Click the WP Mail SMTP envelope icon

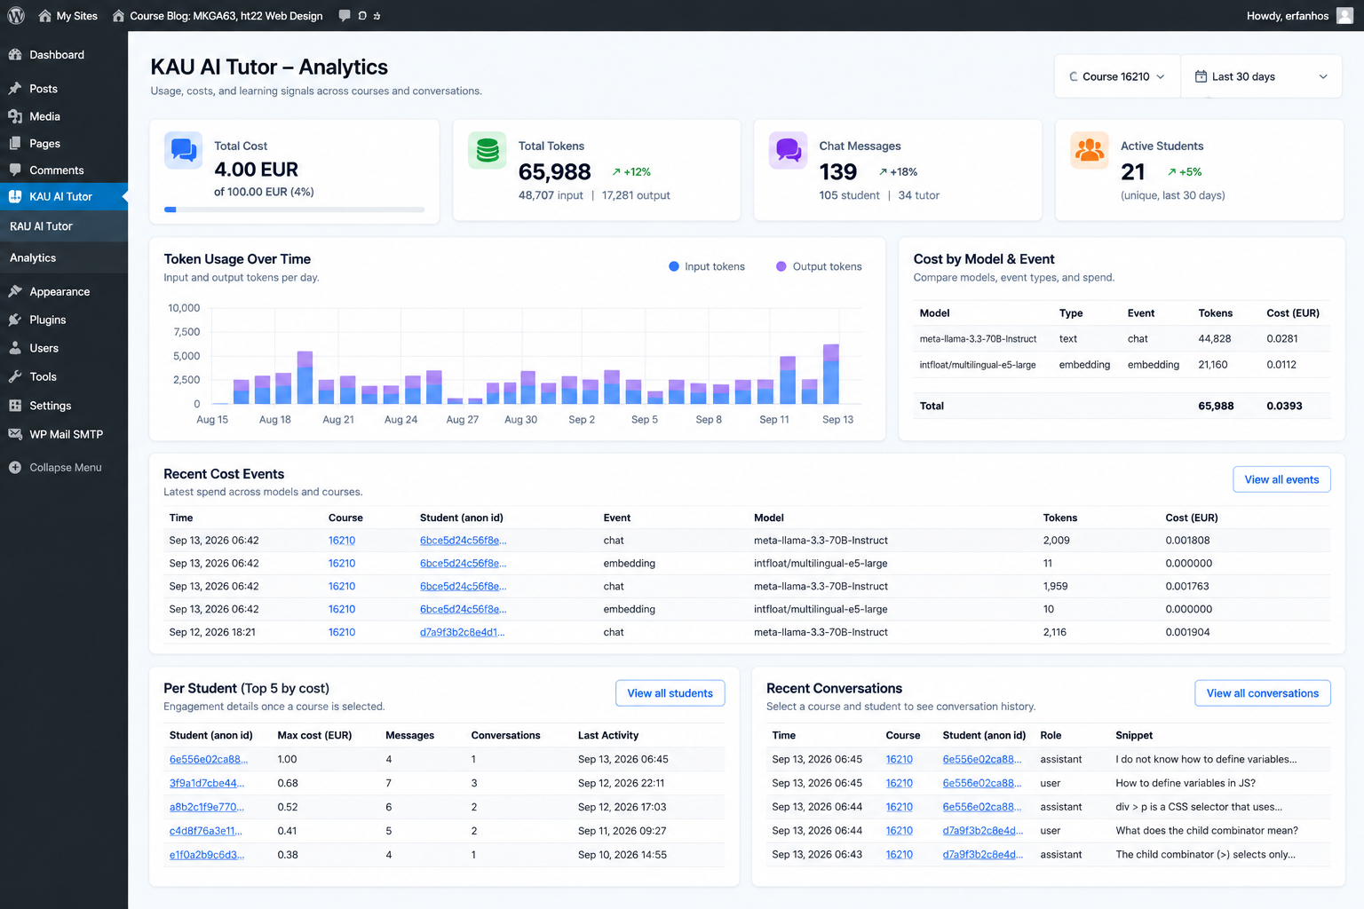point(15,434)
